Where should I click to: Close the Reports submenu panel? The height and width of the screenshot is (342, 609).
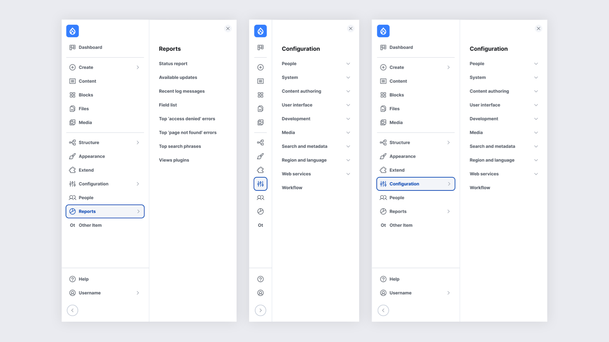pos(228,28)
